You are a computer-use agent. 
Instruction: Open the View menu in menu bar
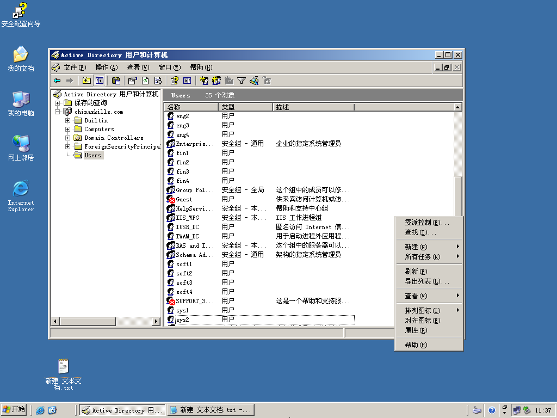pyautogui.click(x=138, y=67)
